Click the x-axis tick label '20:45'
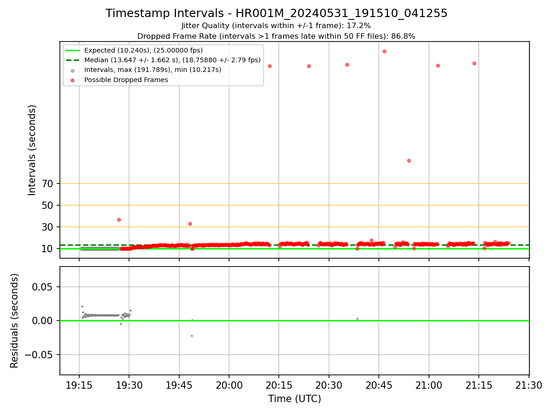 coord(379,385)
